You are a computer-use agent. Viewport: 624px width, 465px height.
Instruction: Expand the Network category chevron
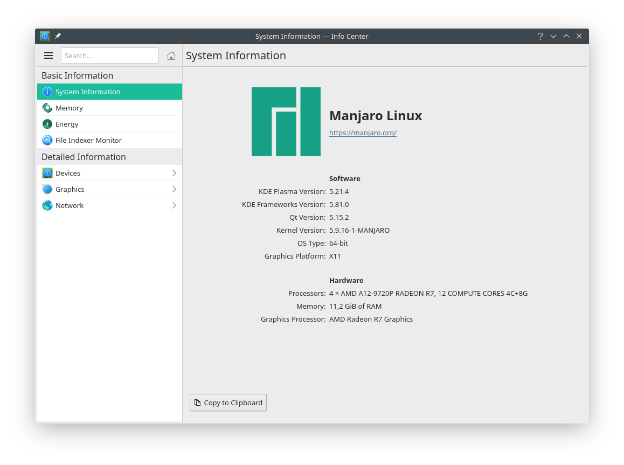174,206
